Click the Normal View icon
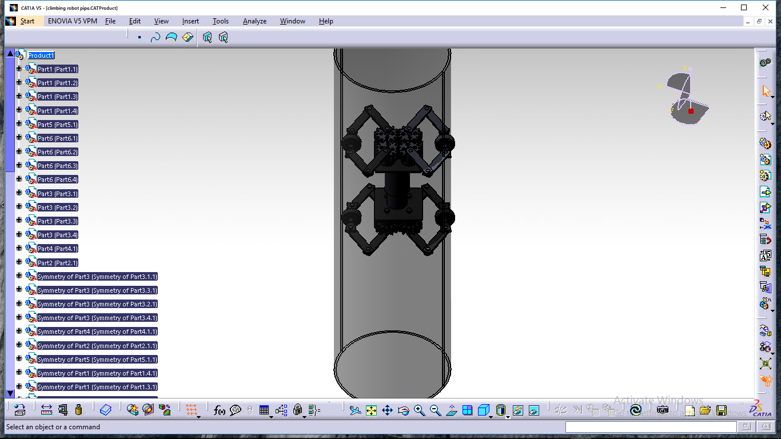Screen dimensions: 781x439 pyautogui.click(x=451, y=410)
